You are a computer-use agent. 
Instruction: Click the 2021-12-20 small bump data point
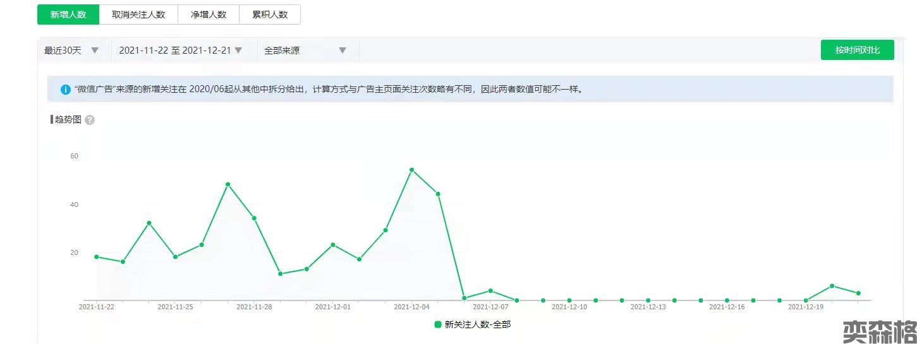pos(832,286)
